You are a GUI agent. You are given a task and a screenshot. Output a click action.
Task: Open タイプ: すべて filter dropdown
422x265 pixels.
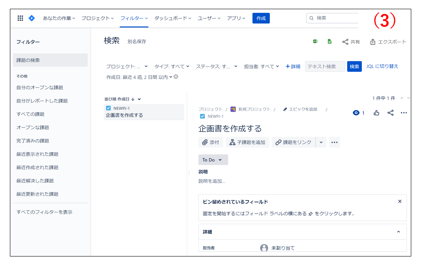coord(172,66)
